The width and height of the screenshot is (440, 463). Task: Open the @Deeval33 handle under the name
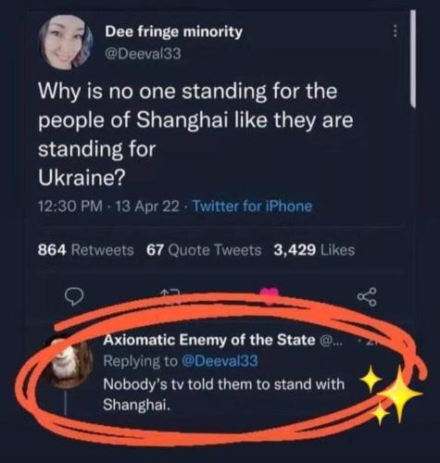(x=143, y=54)
